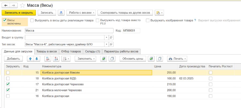Click the Добавить button
The width and height of the screenshot is (241, 108).
tap(13, 59)
